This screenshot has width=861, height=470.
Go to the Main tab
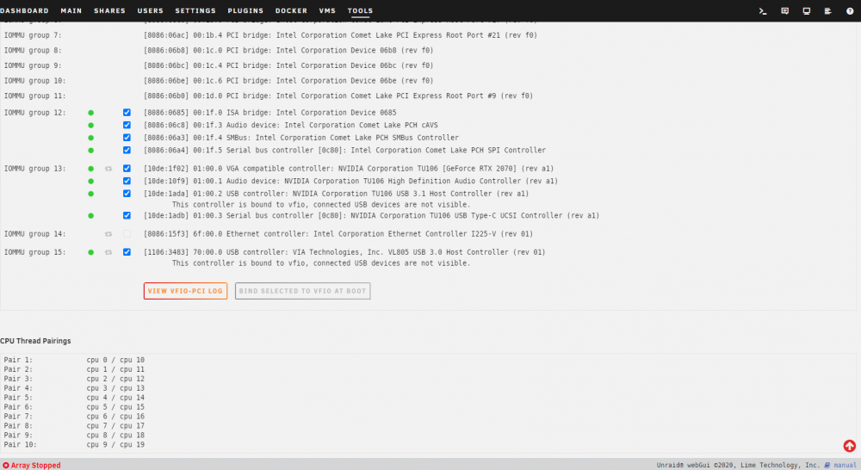pyautogui.click(x=71, y=11)
